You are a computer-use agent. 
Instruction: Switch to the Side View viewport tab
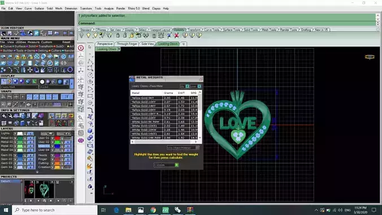coord(147,44)
